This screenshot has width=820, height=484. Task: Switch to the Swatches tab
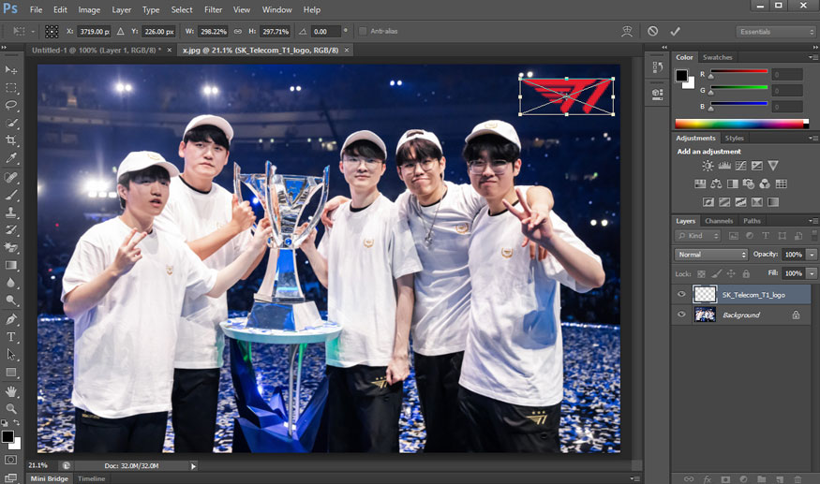tap(717, 57)
